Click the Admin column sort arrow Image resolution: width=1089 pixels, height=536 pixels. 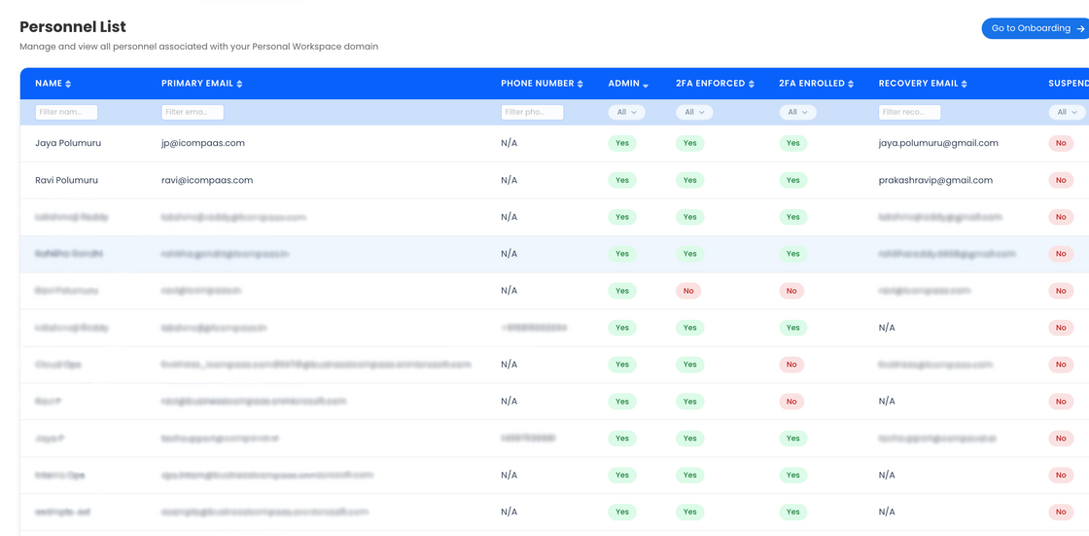(x=645, y=85)
